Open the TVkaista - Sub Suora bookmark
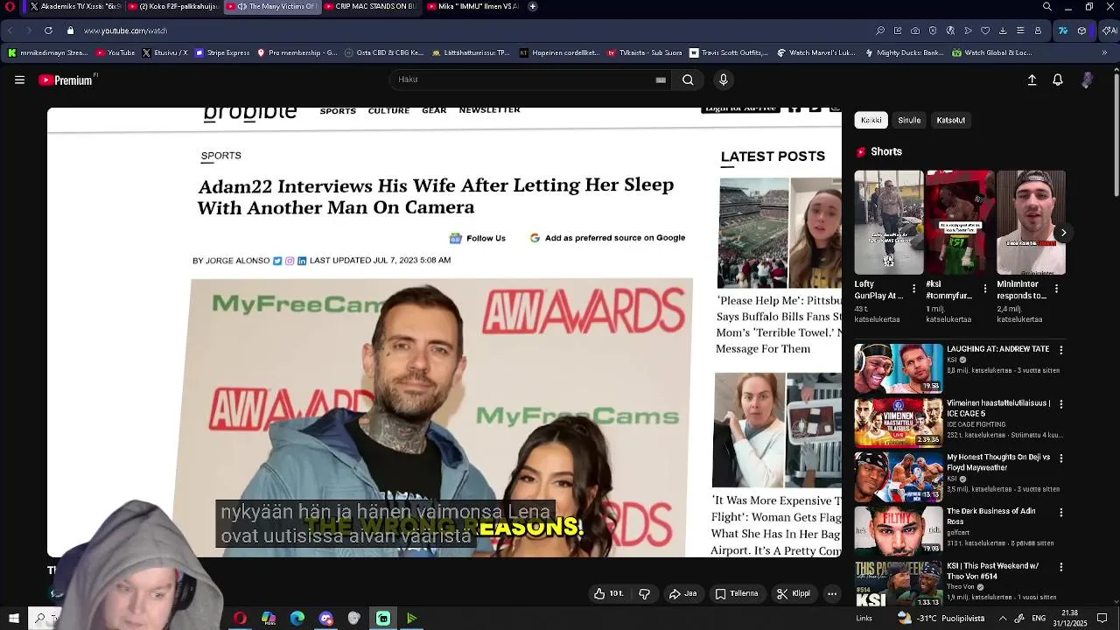Viewport: 1120px width, 630px height. pyautogui.click(x=645, y=52)
